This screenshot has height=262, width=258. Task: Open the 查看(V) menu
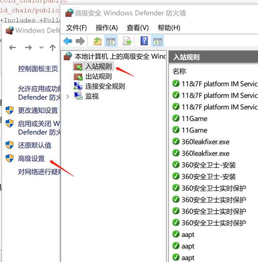(x=138, y=28)
